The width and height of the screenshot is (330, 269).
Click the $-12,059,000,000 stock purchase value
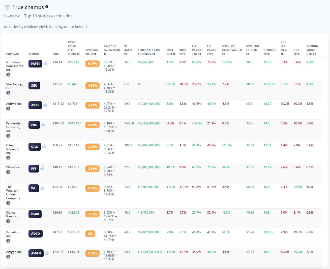click(150, 252)
